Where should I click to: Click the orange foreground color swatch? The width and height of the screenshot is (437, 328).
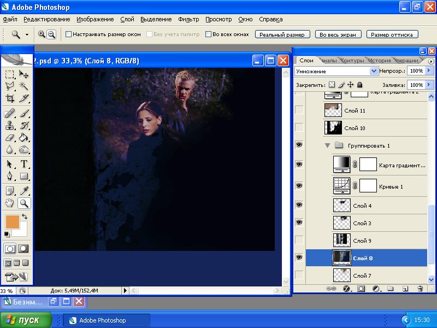11,221
